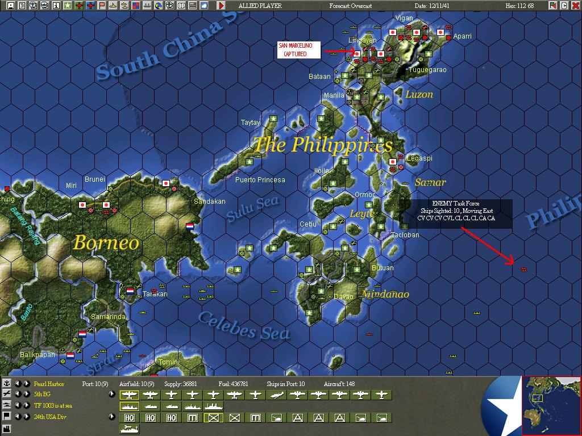582x436 pixels.
Task: Open the 5th BG air group name
Action: click(x=42, y=394)
